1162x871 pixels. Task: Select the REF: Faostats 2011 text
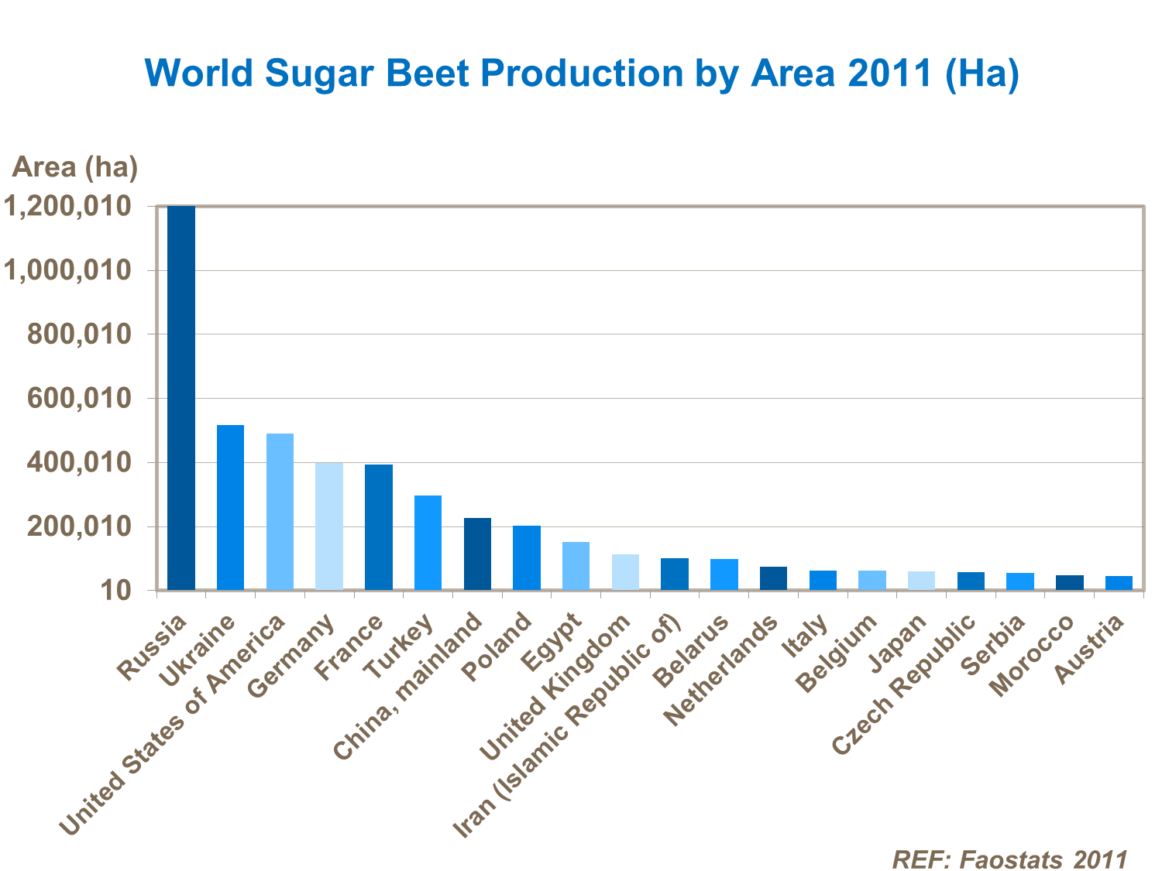coord(1009,859)
